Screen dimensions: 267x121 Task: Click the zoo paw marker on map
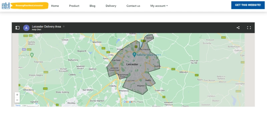click(32, 55)
